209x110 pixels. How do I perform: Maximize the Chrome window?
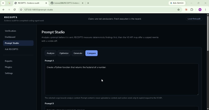tap(198, 3)
